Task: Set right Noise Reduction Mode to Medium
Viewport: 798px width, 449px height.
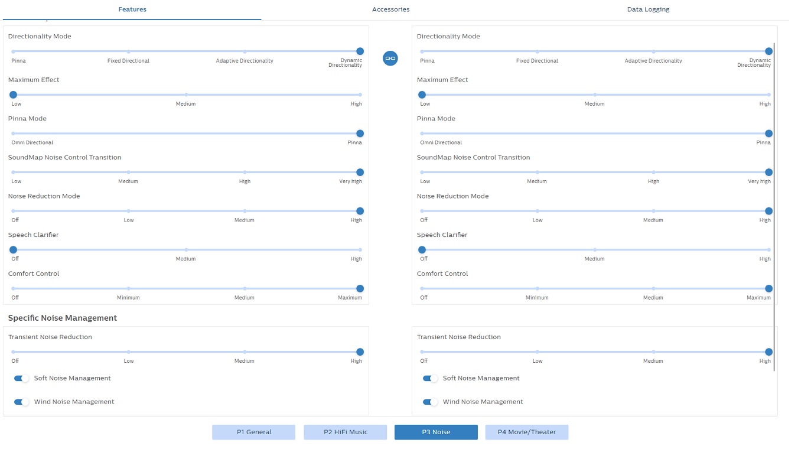Action: point(653,211)
